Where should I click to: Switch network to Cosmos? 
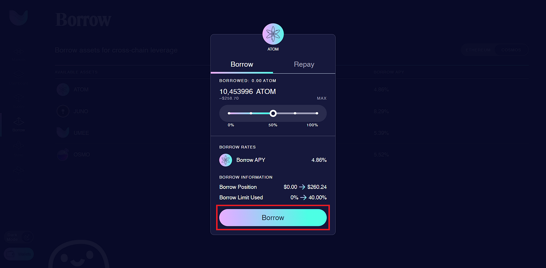(x=511, y=50)
